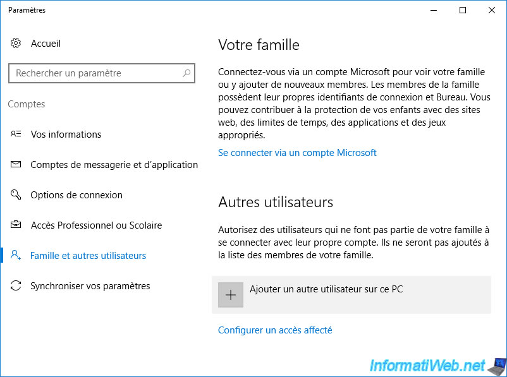Click Ajouter un autre utilisateur sur ce PC
507x377 pixels.
(x=351, y=295)
